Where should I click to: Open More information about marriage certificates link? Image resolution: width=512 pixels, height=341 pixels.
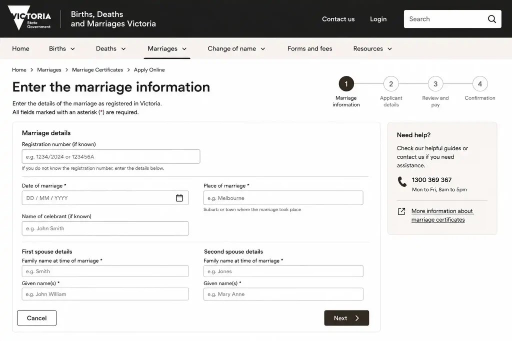point(442,215)
